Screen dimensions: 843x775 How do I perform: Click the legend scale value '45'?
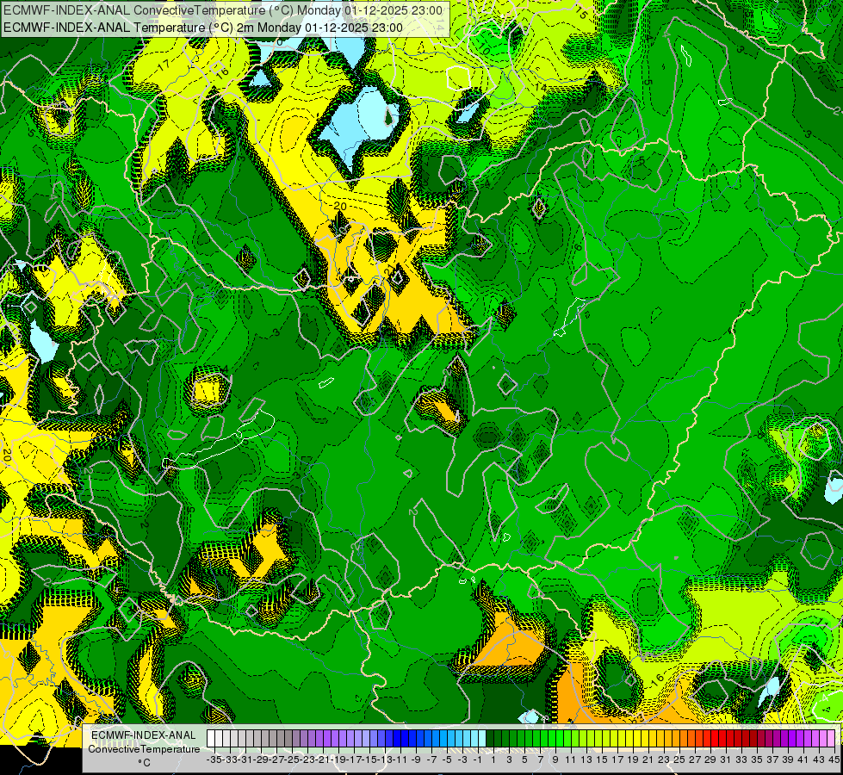pos(834,759)
